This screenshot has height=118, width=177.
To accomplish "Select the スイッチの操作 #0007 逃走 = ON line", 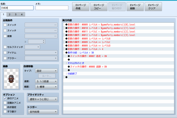I will click(119, 56).
